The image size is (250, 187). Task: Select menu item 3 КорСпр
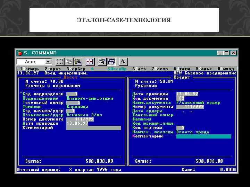tap(76, 69)
